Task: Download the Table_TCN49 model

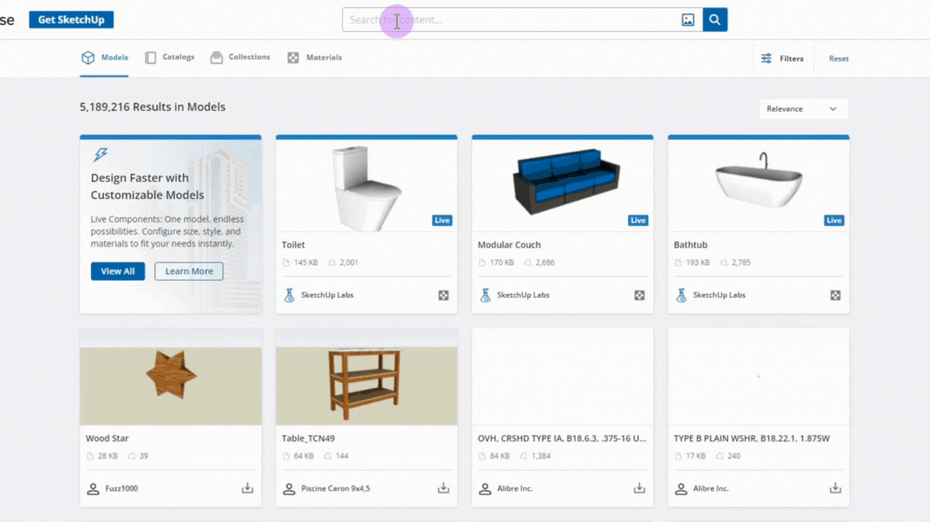Action: pyautogui.click(x=443, y=488)
